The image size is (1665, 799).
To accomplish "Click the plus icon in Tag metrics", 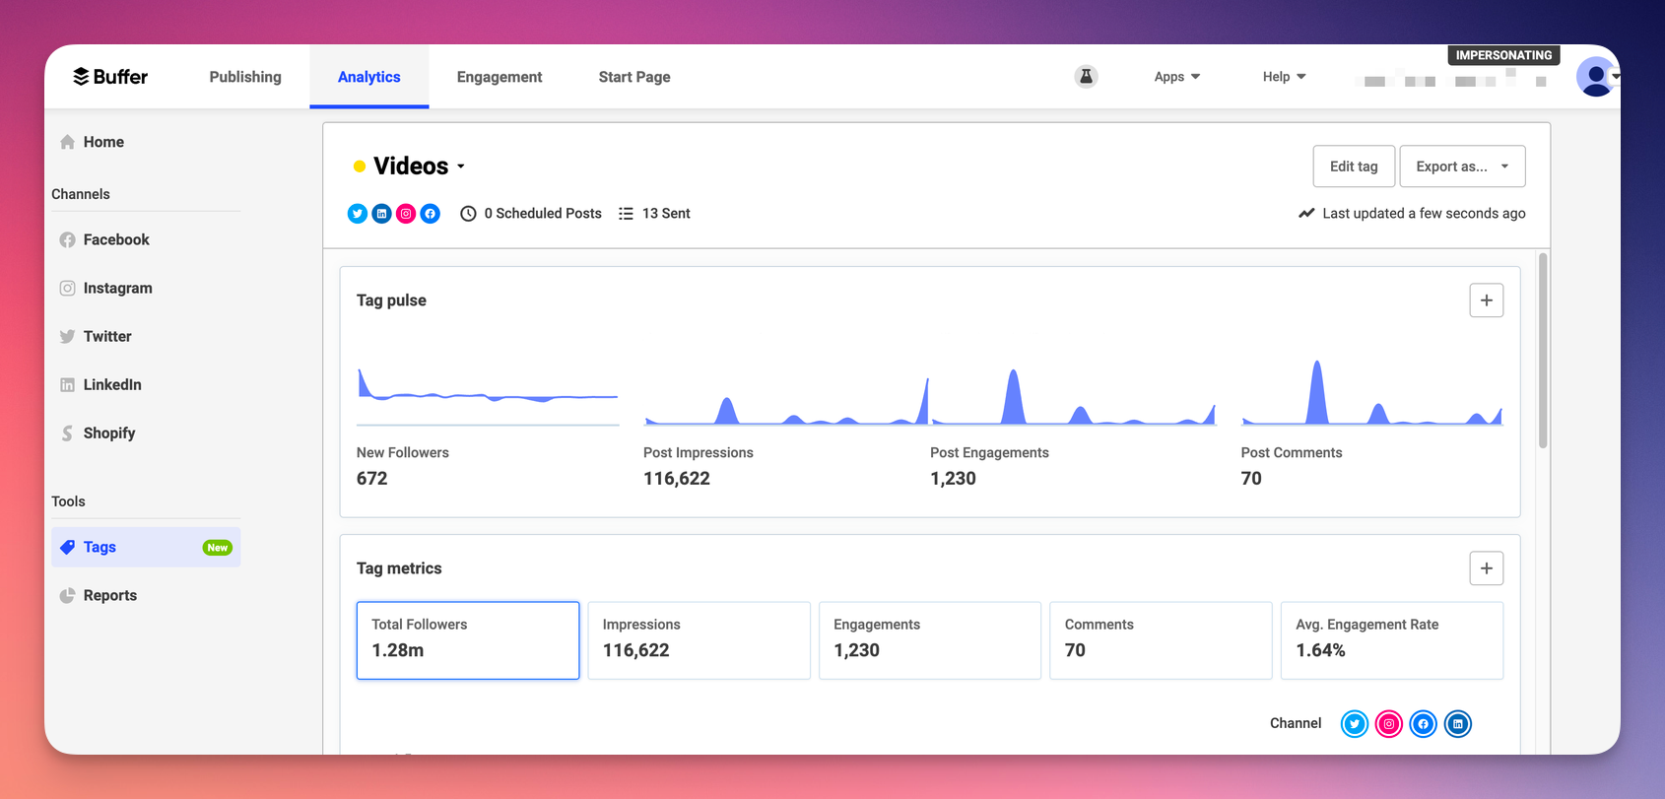I will click(1486, 568).
